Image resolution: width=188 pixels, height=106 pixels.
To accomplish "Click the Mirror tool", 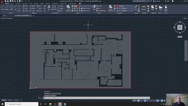I will coord(33,8).
